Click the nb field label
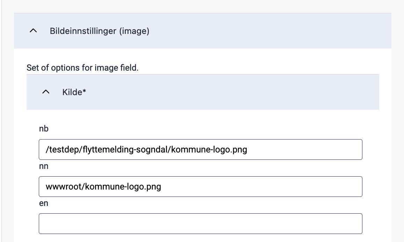Image resolution: width=404 pixels, height=242 pixels. click(44, 129)
